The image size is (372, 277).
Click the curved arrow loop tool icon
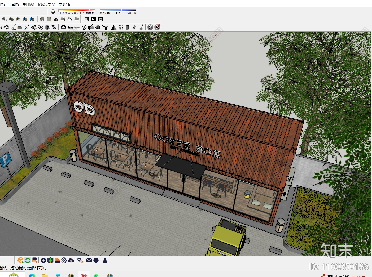point(6,27)
